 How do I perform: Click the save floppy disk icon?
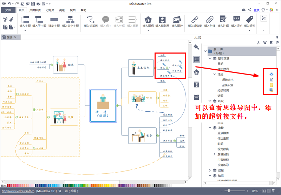click(33, 4)
